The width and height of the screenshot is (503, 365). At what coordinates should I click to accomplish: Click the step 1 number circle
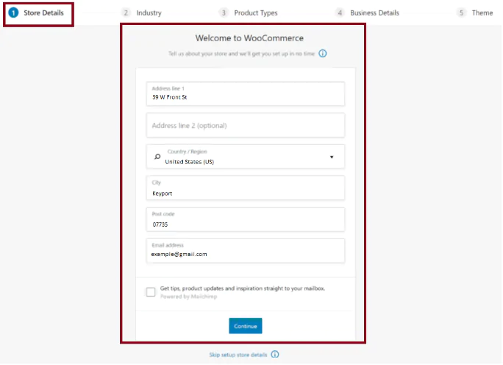13,13
